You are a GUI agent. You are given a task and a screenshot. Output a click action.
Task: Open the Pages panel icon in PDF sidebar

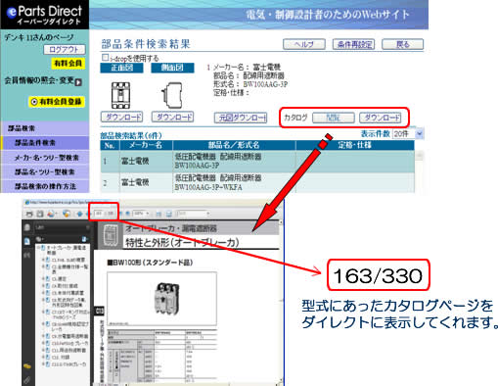pos(27,227)
